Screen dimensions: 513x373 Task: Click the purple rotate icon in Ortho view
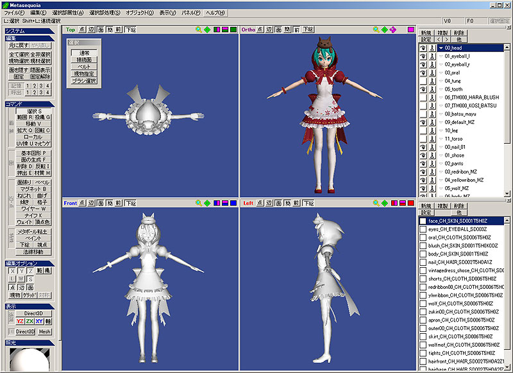click(393, 30)
